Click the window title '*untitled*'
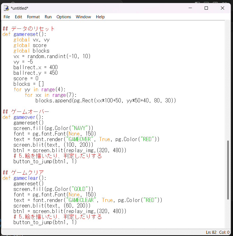 coord(20,8)
